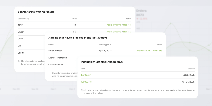View account of Emily Johnson
The width and height of the screenshot is (212, 106).
143,51
